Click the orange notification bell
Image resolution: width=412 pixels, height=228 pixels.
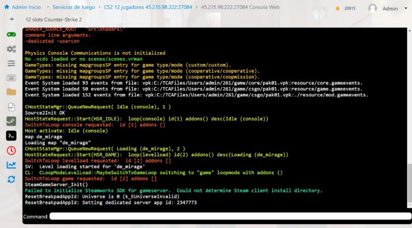(338, 8)
